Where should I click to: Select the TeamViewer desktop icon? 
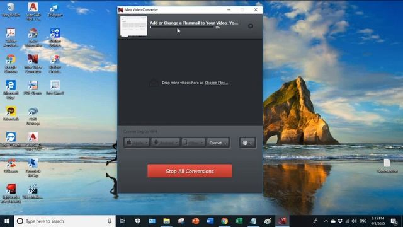click(x=11, y=139)
